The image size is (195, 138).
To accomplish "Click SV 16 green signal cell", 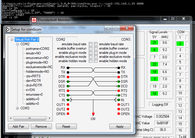I will click(x=154, y=94).
